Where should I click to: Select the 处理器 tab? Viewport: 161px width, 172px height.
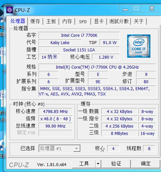[18, 21]
